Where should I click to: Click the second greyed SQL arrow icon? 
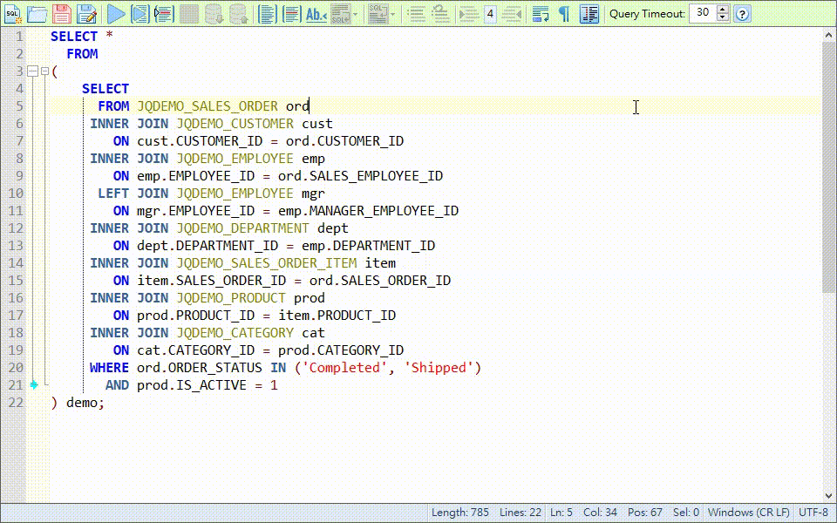378,14
